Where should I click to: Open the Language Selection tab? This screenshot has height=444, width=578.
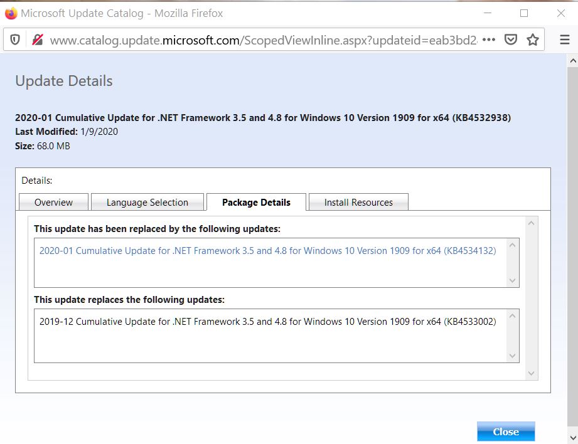[147, 202]
